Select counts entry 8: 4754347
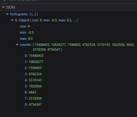 coord(68,104)
